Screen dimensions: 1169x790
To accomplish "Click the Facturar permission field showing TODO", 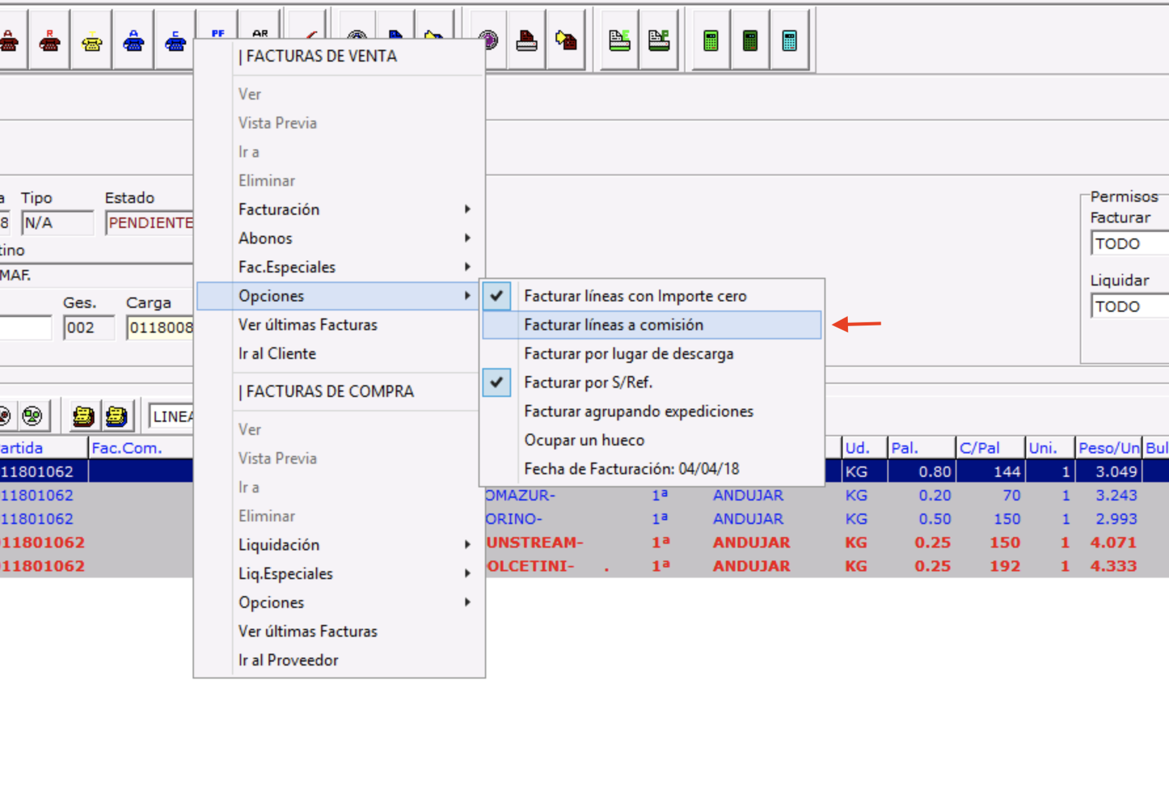I will pos(1128,244).
